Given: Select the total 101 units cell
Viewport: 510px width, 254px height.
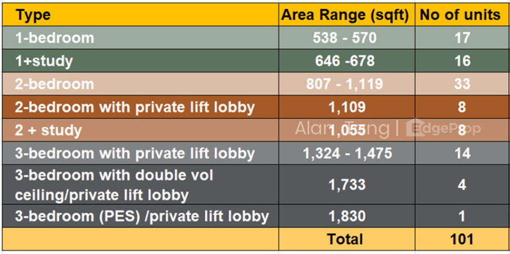Looking at the screenshot, I should (x=462, y=239).
